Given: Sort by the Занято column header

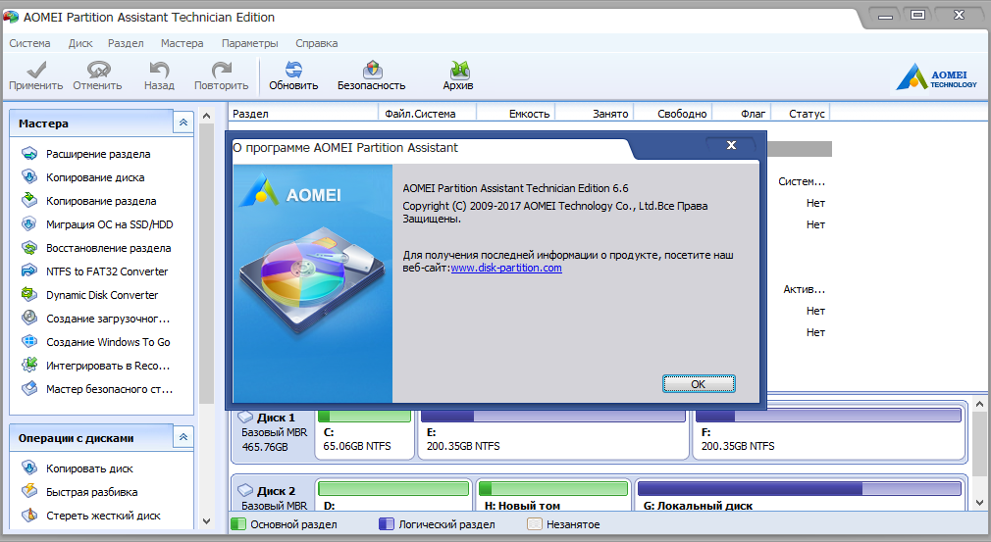Looking at the screenshot, I should coord(594,114).
